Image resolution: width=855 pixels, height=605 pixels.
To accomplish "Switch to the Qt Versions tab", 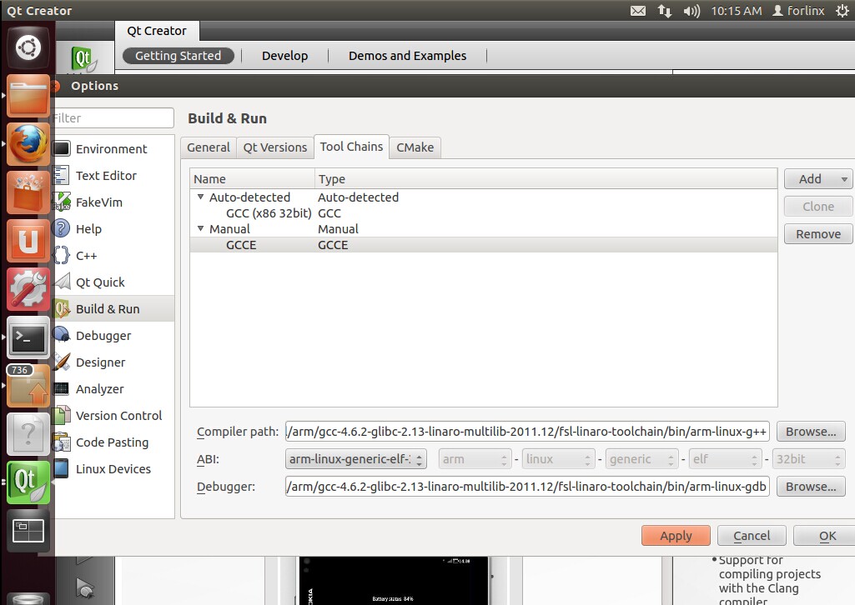I will [x=274, y=147].
